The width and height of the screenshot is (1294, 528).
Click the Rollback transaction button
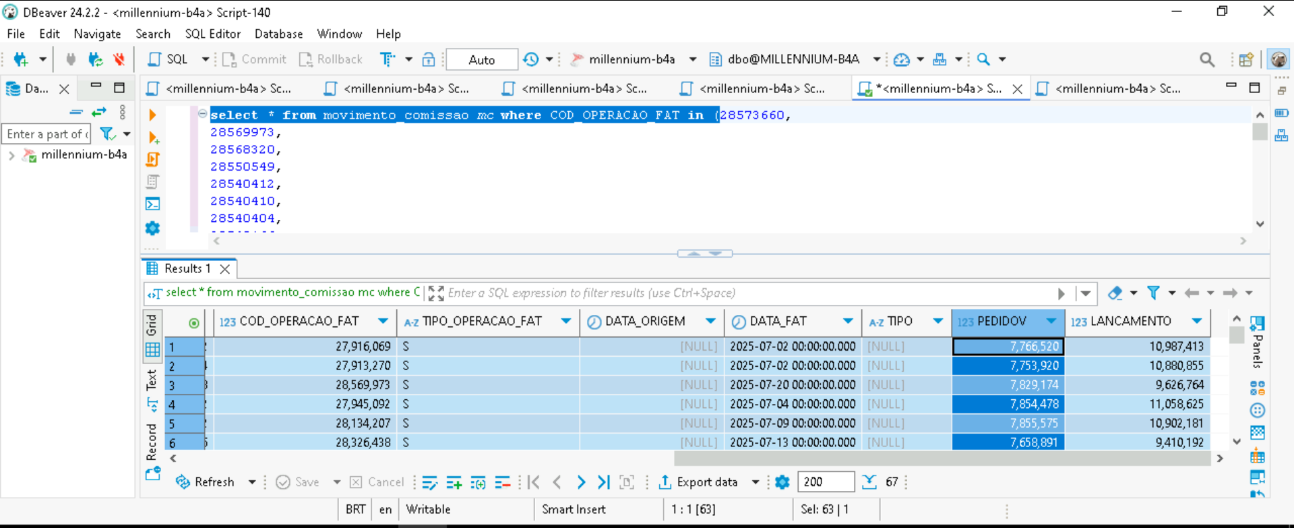pyautogui.click(x=331, y=59)
